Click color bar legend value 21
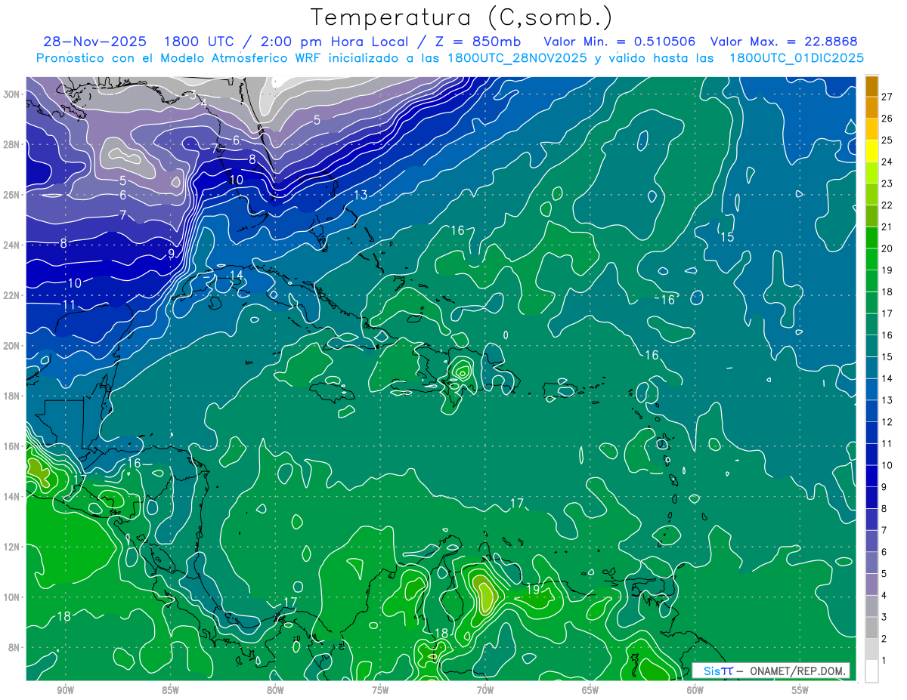The image size is (907, 700). click(887, 227)
